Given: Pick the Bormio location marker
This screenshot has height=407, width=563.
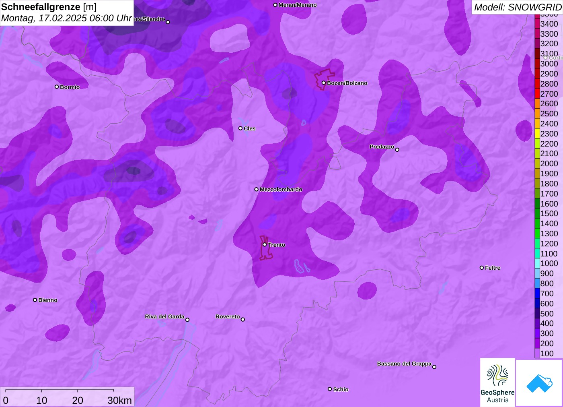Looking at the screenshot, I should pyautogui.click(x=57, y=87).
